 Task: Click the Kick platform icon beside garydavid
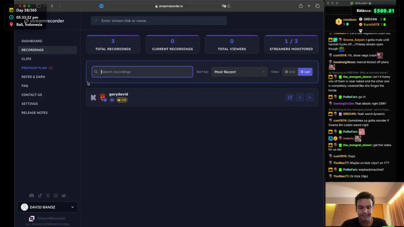(x=93, y=97)
